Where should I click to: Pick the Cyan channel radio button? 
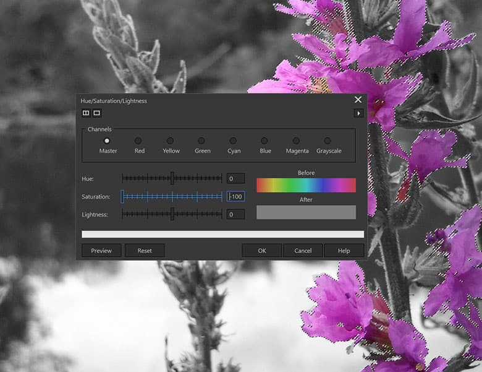pos(233,141)
